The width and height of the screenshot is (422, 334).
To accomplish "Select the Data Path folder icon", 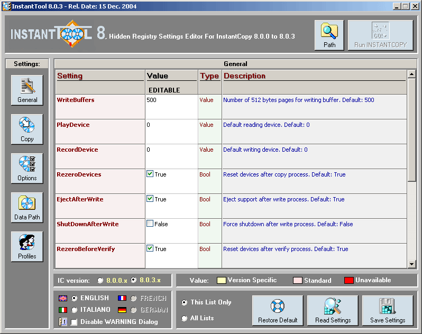I will pyautogui.click(x=27, y=207).
